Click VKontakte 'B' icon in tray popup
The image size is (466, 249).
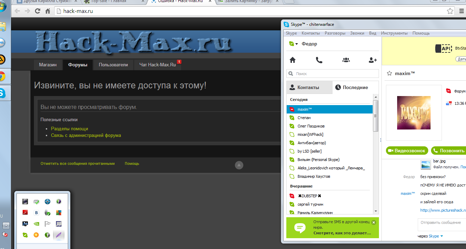(36, 212)
